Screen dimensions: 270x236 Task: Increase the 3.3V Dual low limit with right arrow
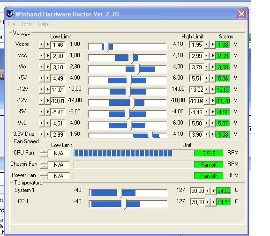pyautogui.click(x=48, y=134)
